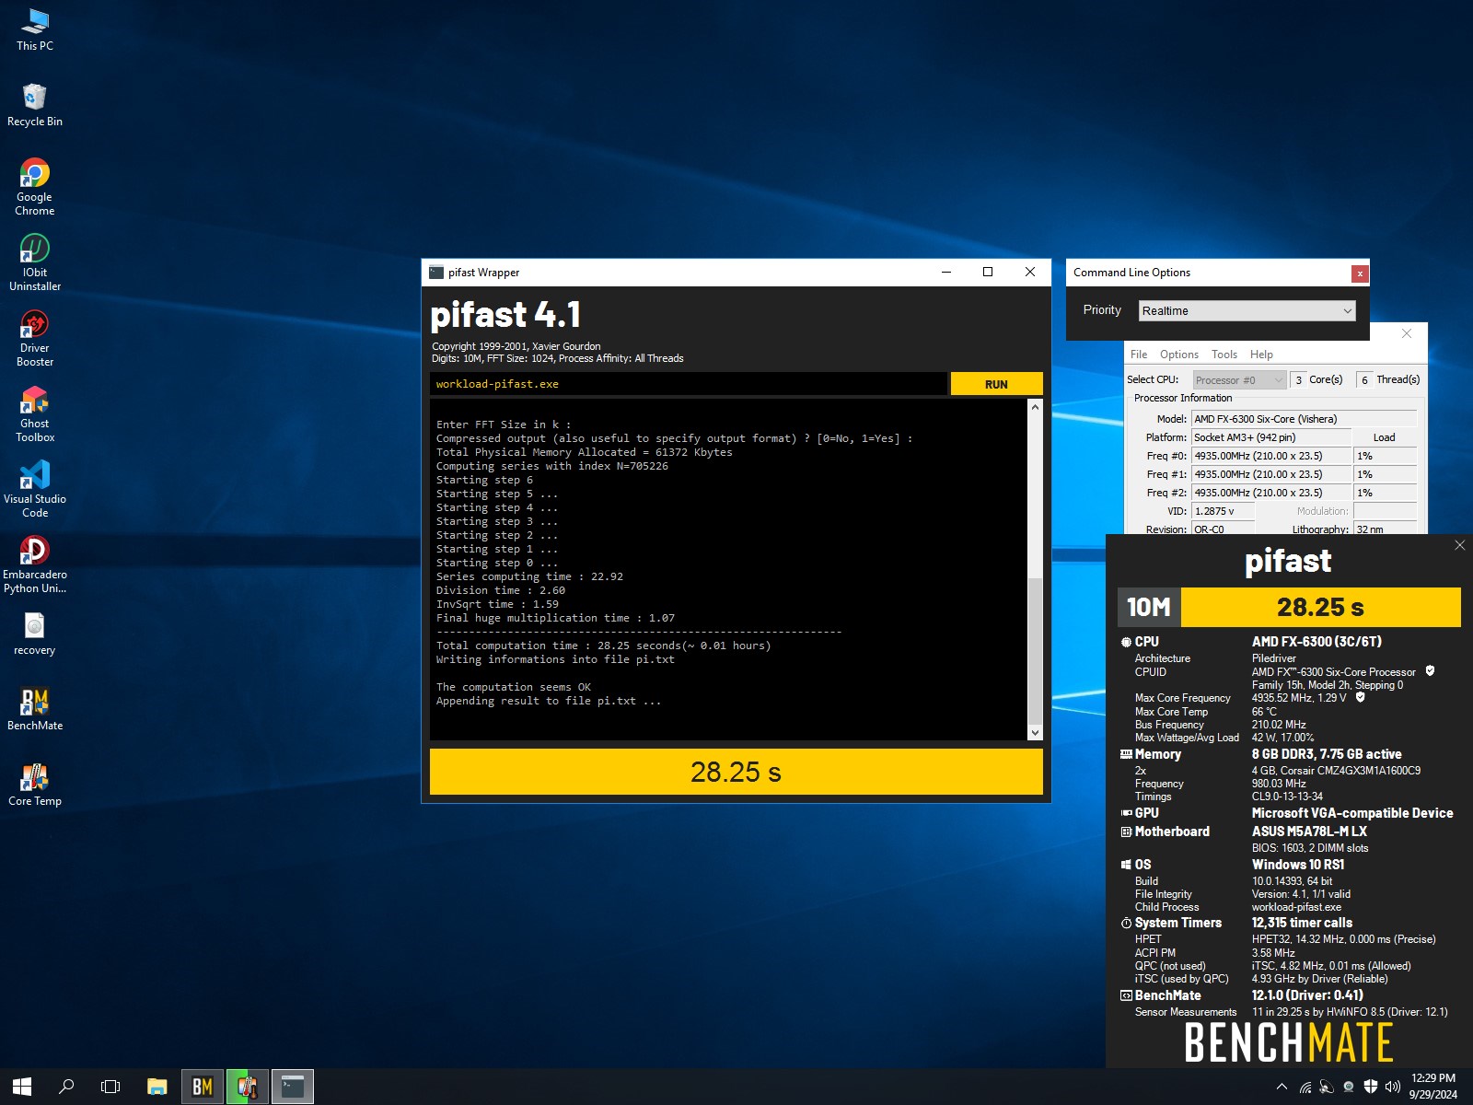The height and width of the screenshot is (1105, 1473).
Task: Click the Max Core Frequency shield icon
Action: pyautogui.click(x=1360, y=697)
